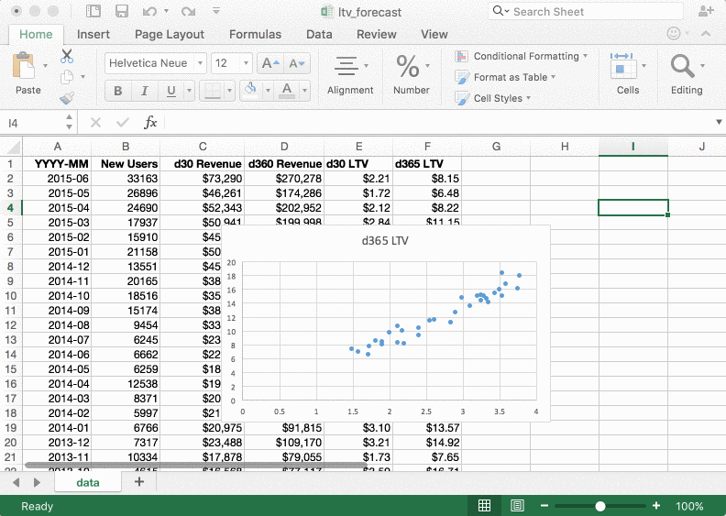Click the Cut scissors icon
Image resolution: width=726 pixels, height=516 pixels.
tap(67, 56)
